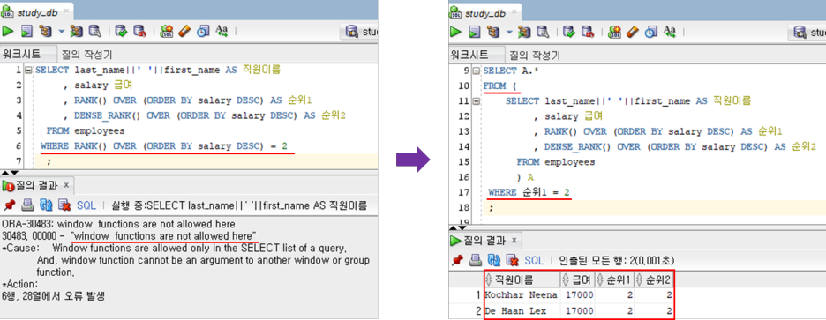This screenshot has height=320, width=826.
Task: Open SQL History in the error window
Action: [202, 31]
